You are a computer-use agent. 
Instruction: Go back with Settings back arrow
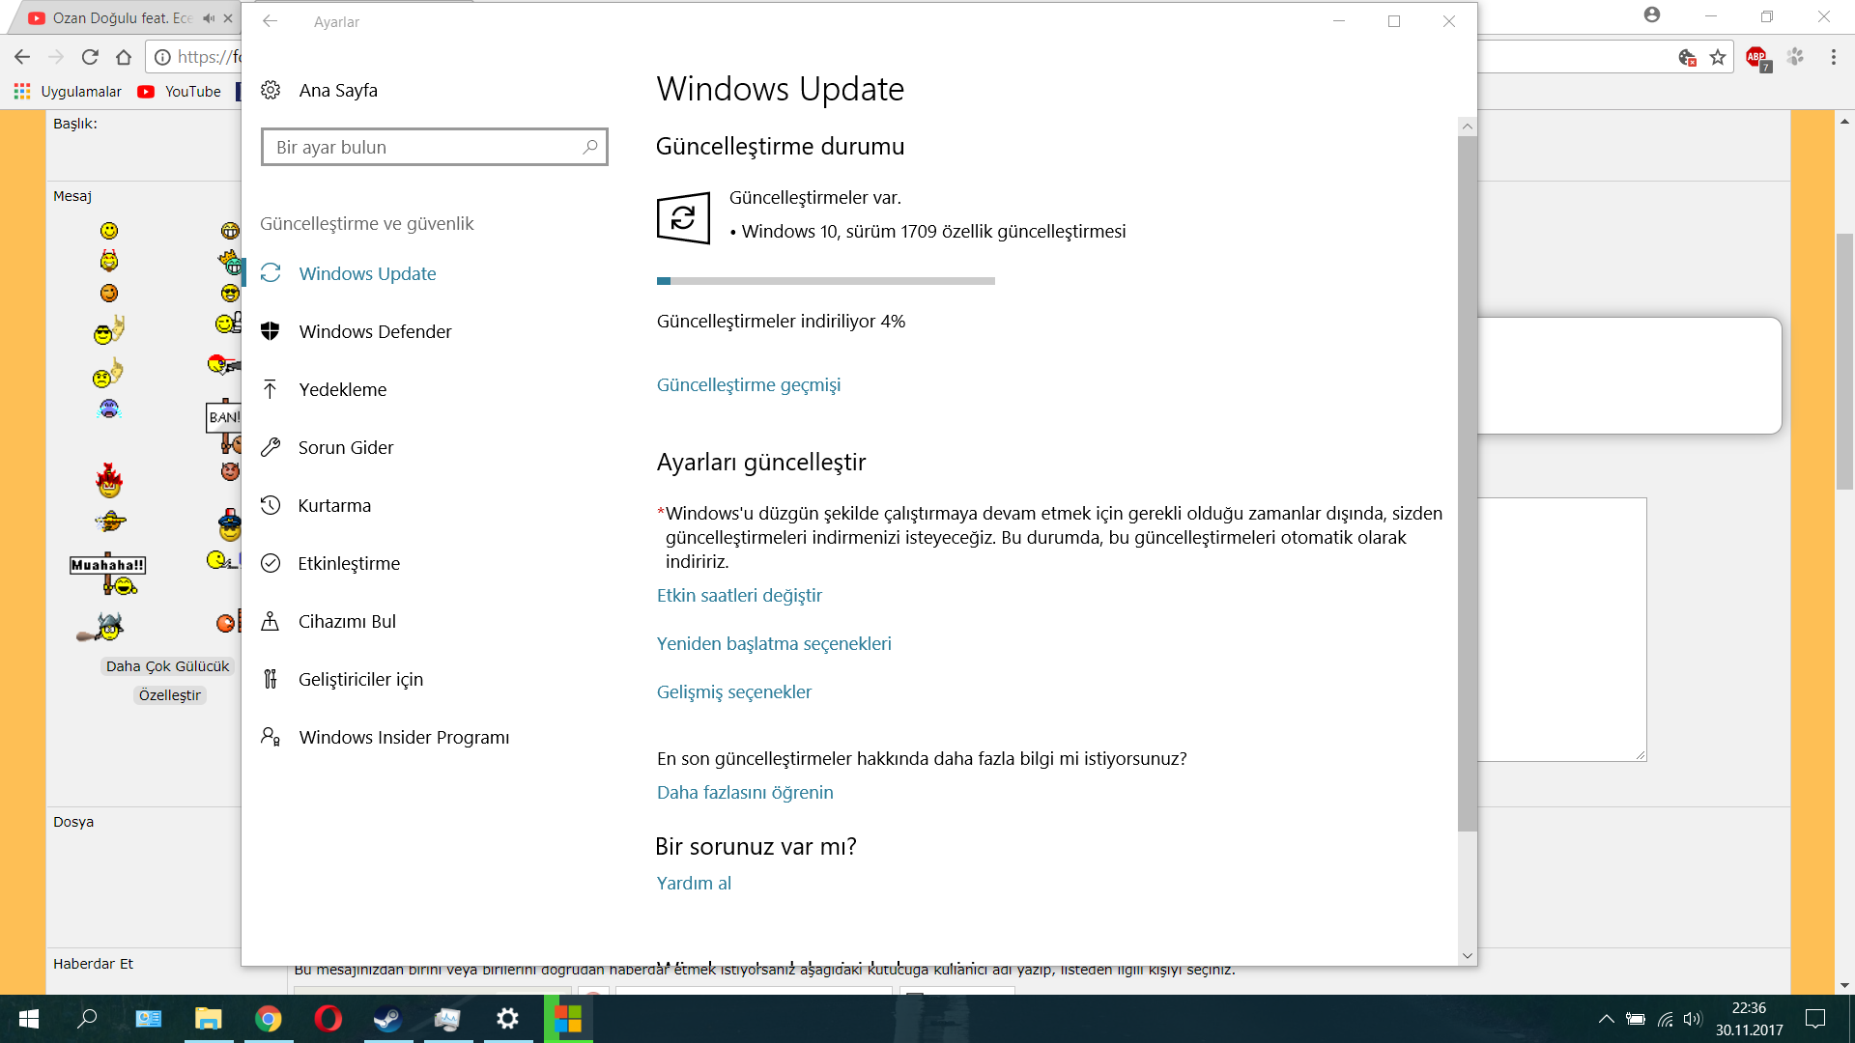pyautogui.click(x=271, y=21)
